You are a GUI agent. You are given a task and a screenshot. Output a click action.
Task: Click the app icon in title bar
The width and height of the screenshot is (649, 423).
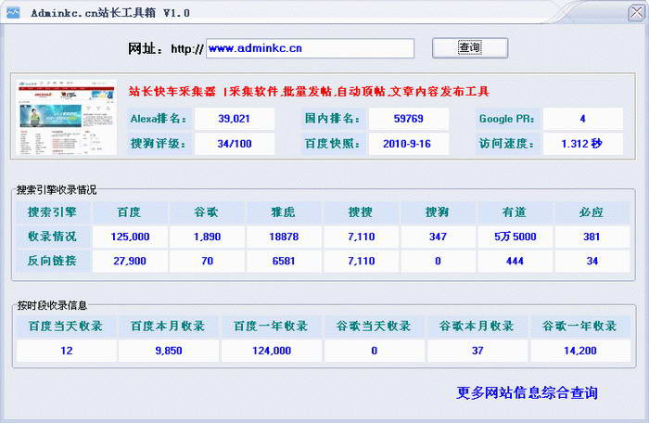click(13, 12)
